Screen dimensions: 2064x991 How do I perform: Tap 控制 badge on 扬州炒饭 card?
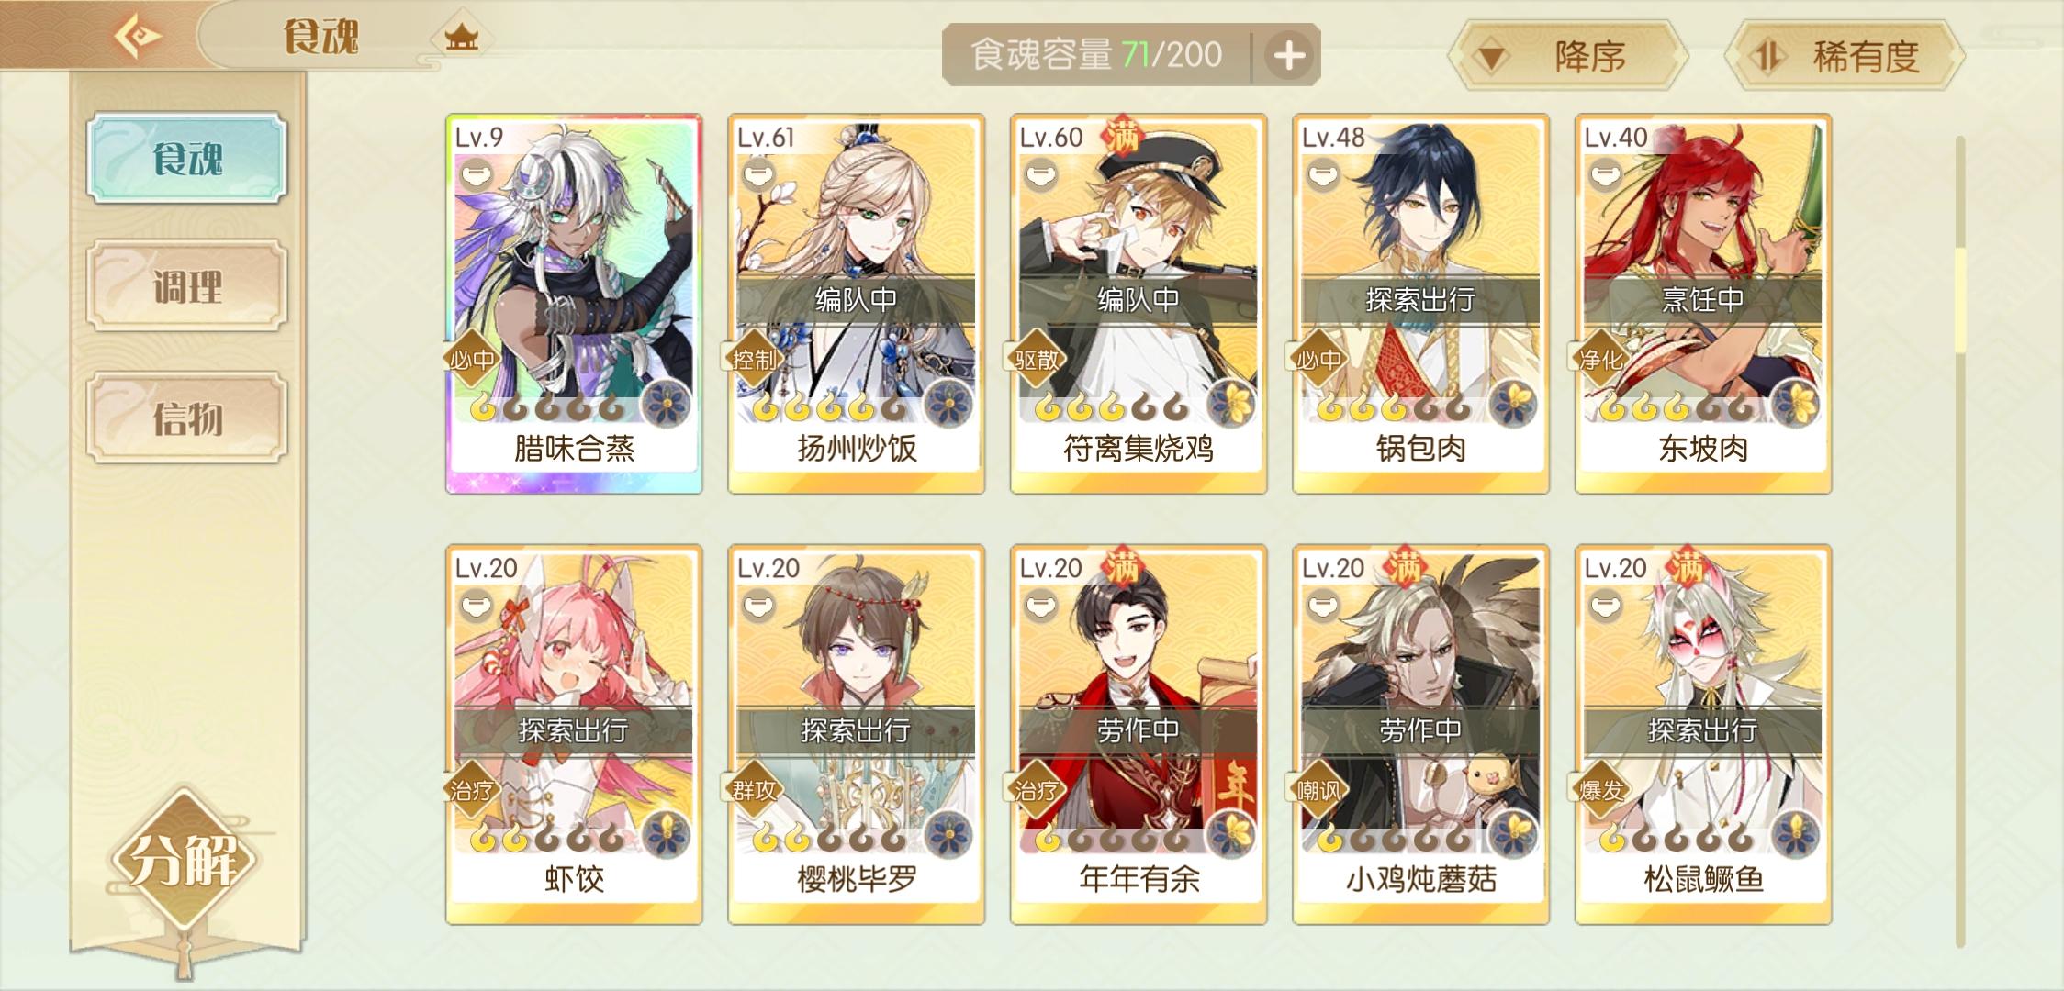[x=753, y=360]
